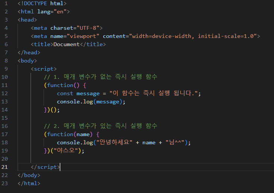The width and height of the screenshot is (274, 193).
Task: Click the closing '</script>' tag
Action: [x=45, y=167]
